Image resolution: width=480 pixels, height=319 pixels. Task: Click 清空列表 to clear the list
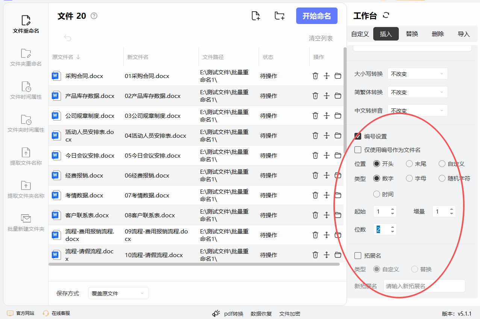pos(321,38)
